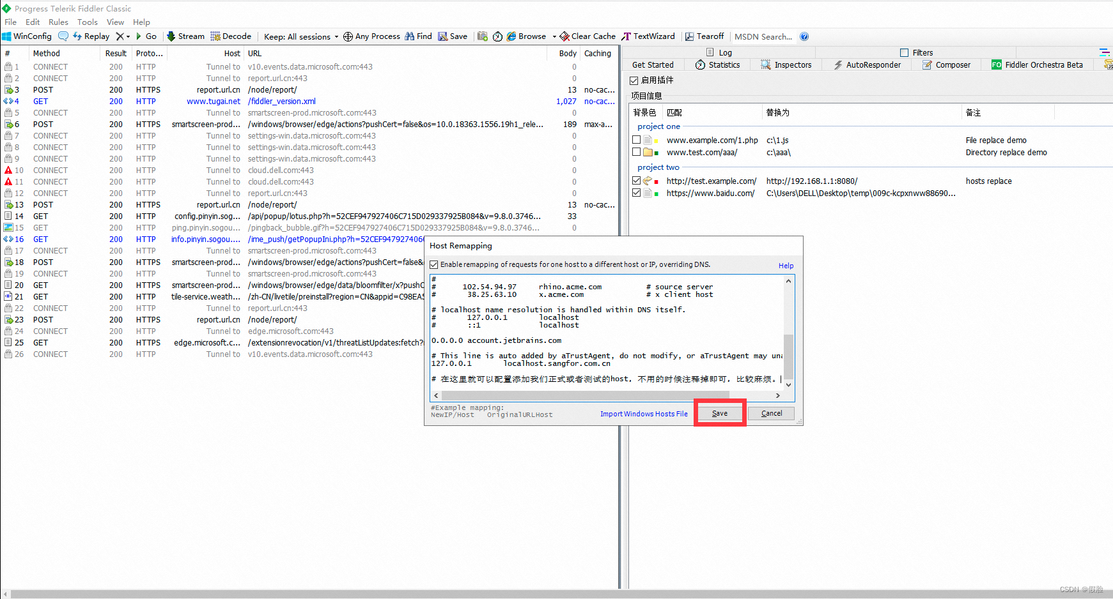Click the comment speech bubble icon
This screenshot has width=1113, height=599.
(63, 36)
